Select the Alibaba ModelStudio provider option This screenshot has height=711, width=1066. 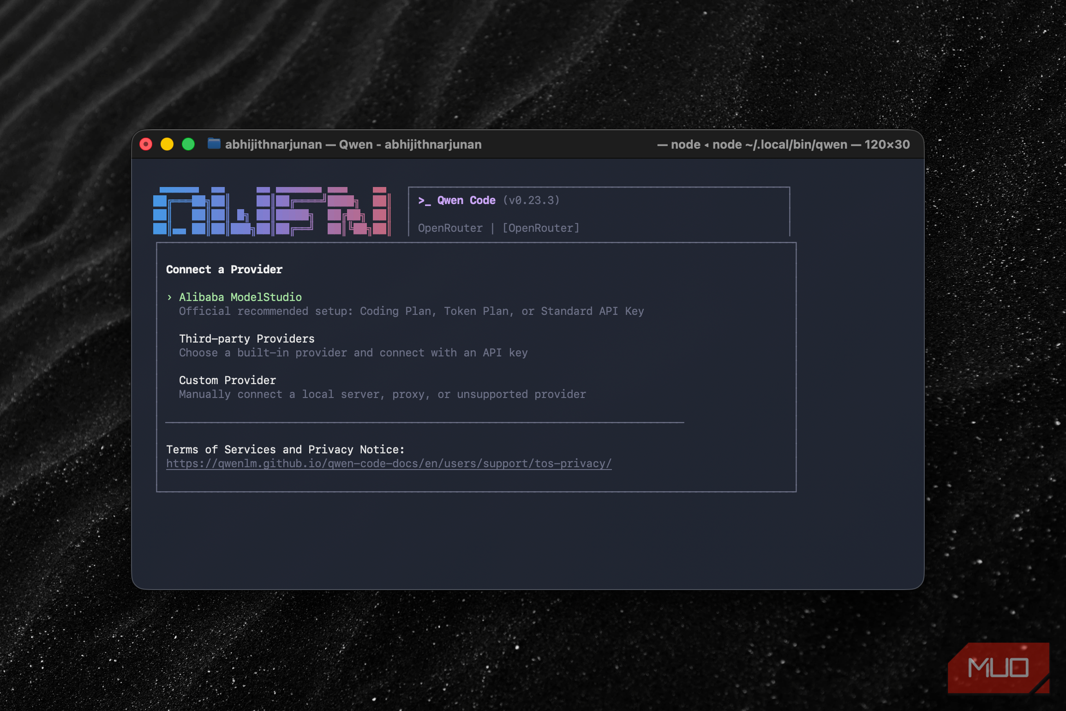(240, 297)
